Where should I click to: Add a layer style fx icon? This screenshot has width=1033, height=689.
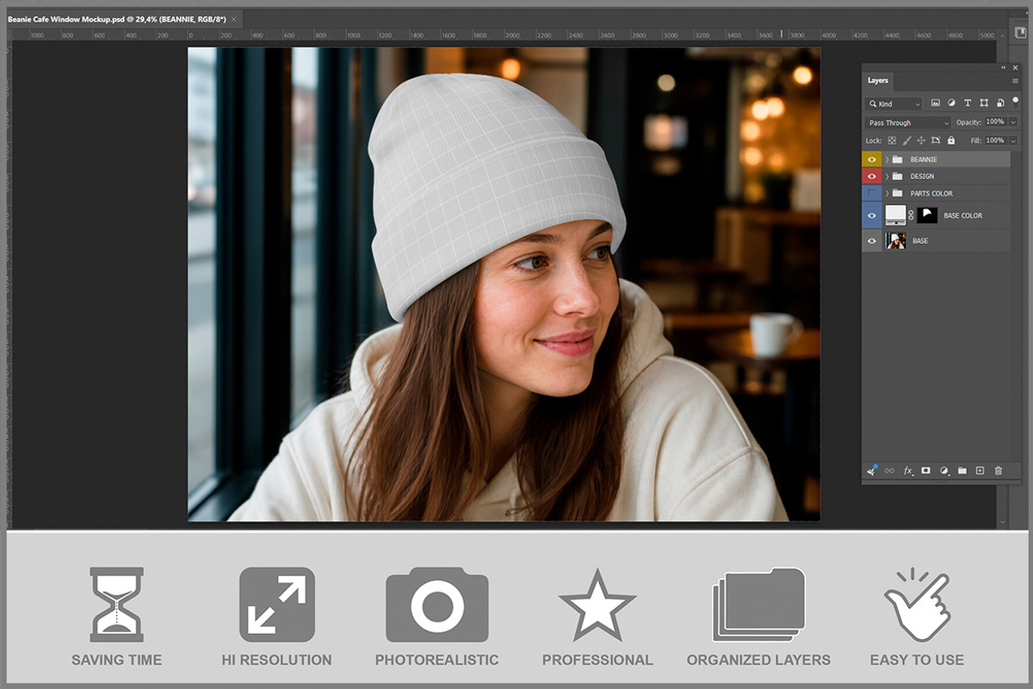(907, 471)
